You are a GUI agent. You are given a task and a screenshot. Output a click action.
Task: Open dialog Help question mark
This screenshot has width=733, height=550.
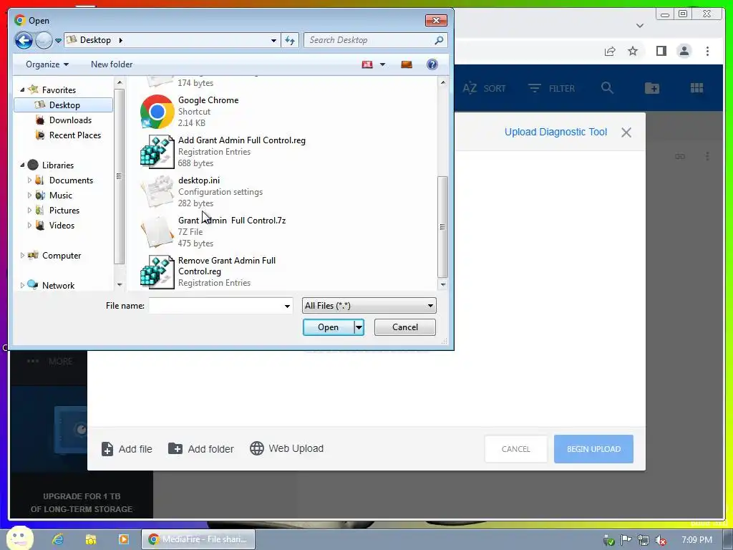click(x=432, y=64)
